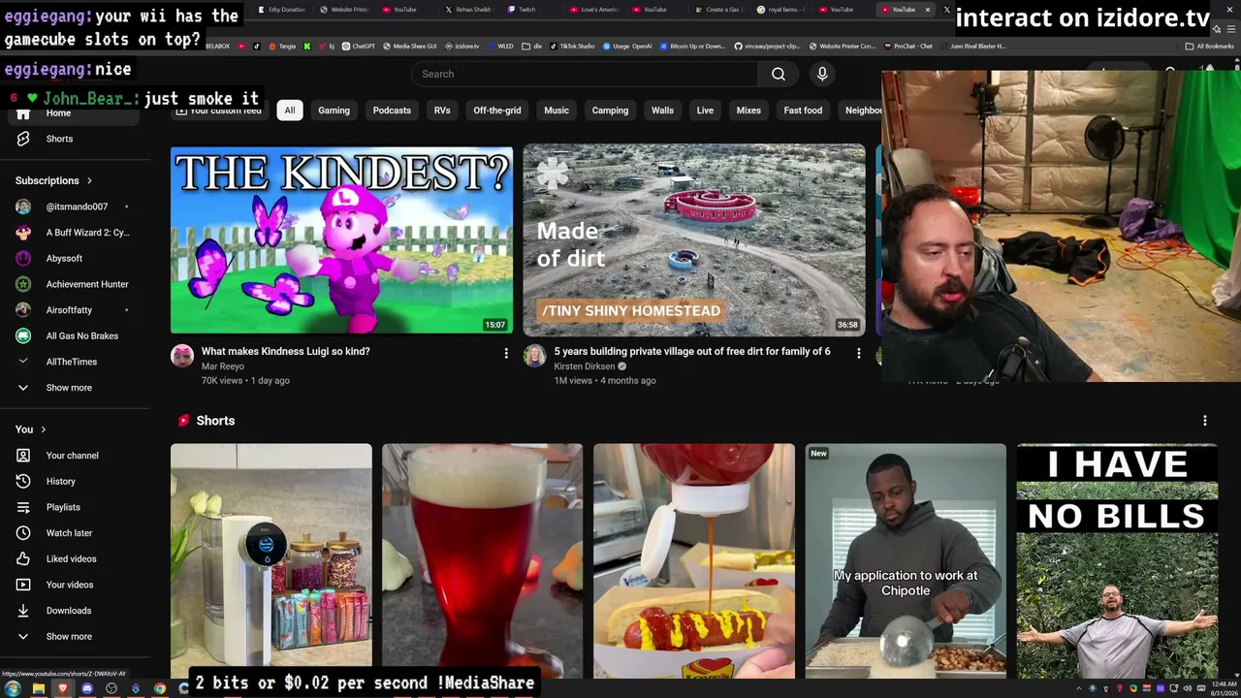The image size is (1241, 698).
Task: Filter feed by Camping
Action: point(610,111)
